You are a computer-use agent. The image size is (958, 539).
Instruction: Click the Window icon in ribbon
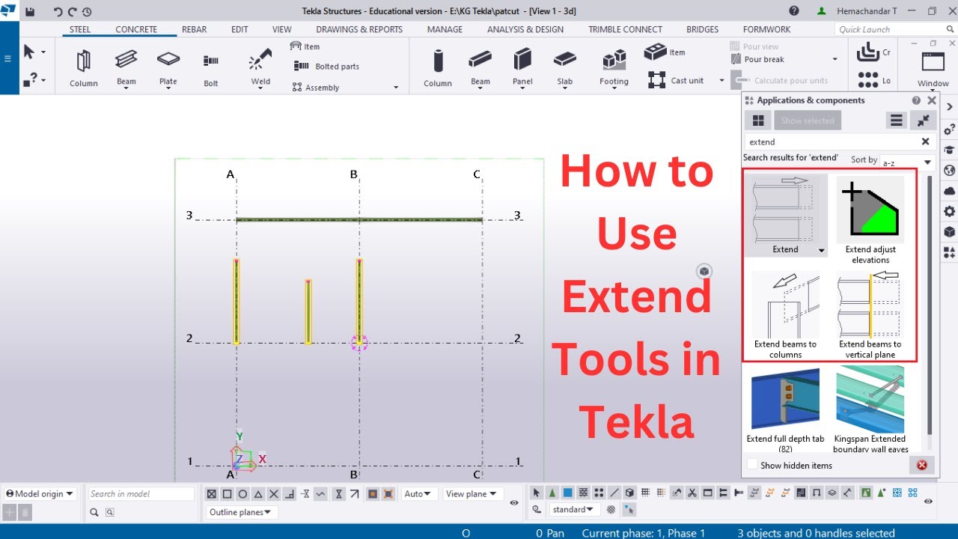tap(933, 68)
